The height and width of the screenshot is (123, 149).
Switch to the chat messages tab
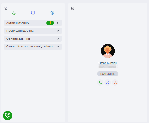coord(33,13)
